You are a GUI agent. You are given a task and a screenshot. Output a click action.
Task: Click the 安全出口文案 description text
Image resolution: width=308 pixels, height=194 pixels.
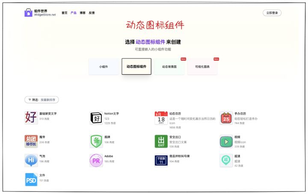pos(178,142)
